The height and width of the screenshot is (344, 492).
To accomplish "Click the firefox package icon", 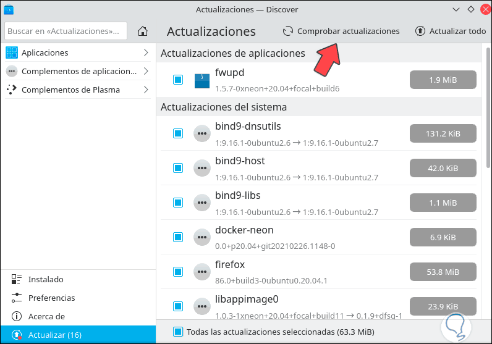I will [x=201, y=272].
